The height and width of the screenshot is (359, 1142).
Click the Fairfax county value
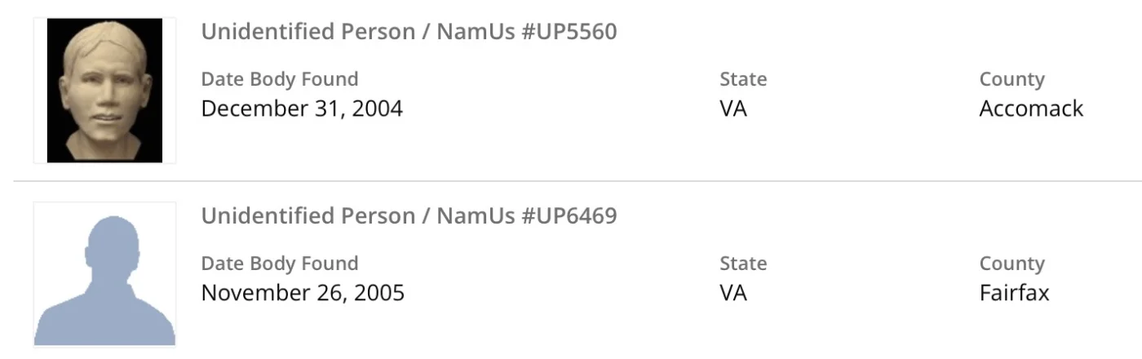pyautogui.click(x=1014, y=293)
